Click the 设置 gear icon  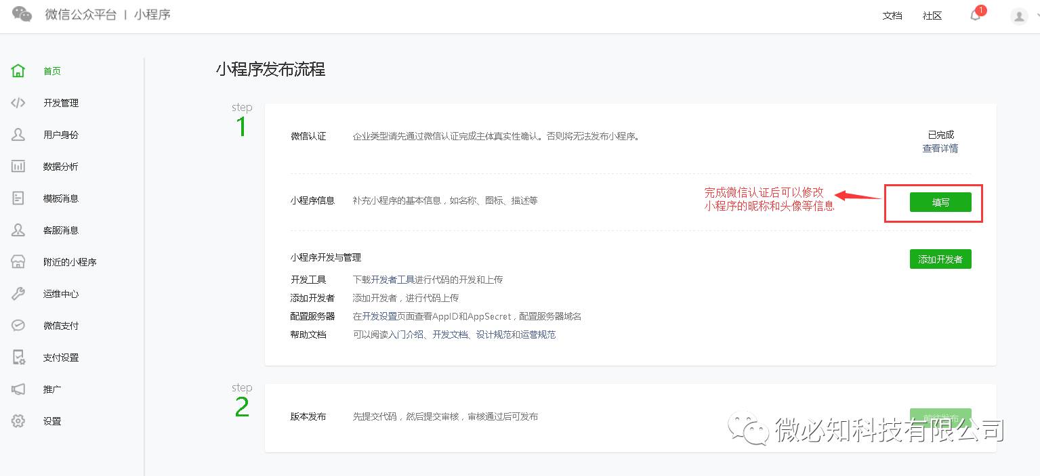click(18, 421)
